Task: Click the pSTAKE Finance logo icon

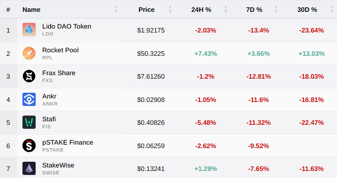Action: coord(29,145)
